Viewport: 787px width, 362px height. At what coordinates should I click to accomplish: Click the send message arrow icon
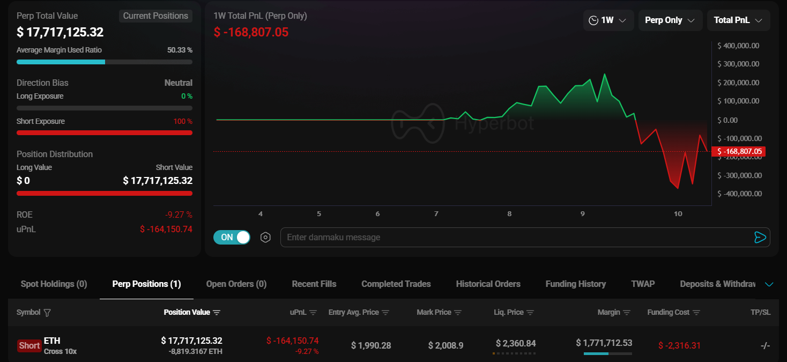click(x=760, y=238)
